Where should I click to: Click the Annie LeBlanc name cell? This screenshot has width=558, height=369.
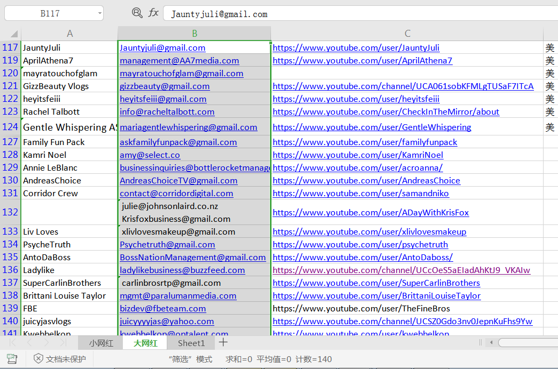click(69, 167)
